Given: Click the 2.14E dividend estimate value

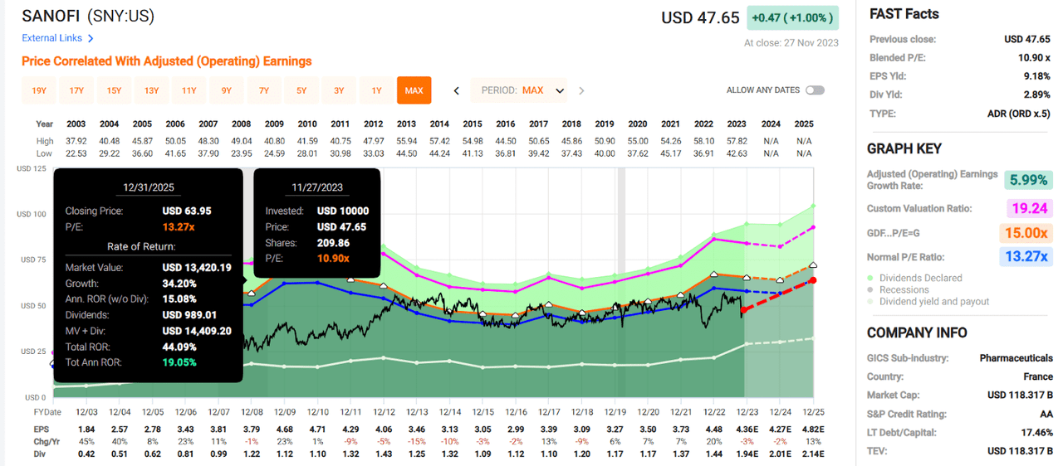Looking at the screenshot, I should [x=813, y=454].
